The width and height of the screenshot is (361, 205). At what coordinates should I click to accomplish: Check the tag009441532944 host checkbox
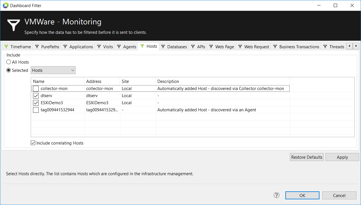coord(36,110)
